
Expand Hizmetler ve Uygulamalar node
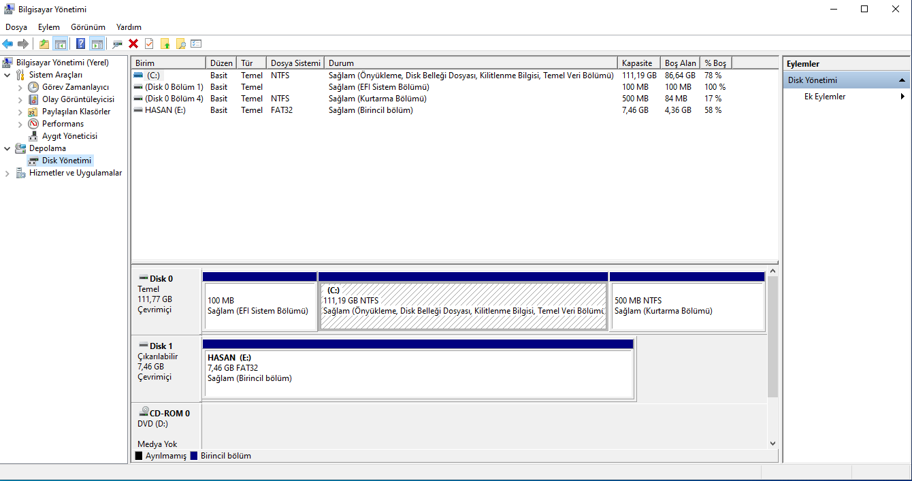tap(7, 173)
